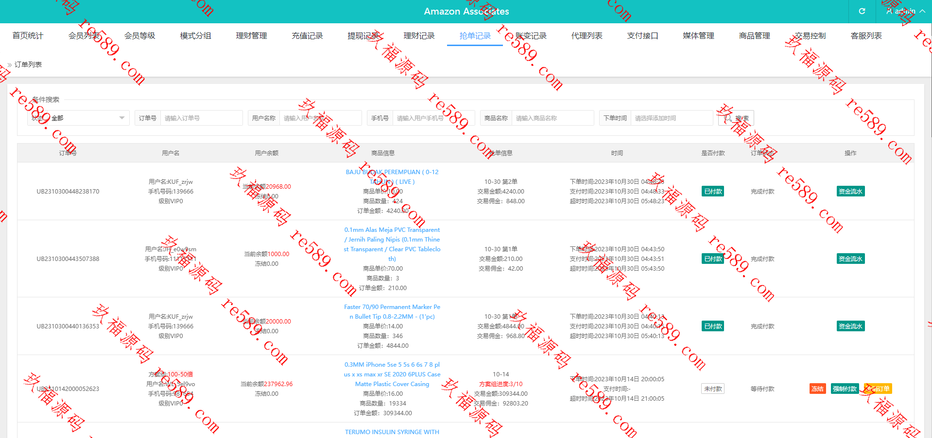Click the 搜索 search button
The width and height of the screenshot is (932, 438).
[736, 118]
